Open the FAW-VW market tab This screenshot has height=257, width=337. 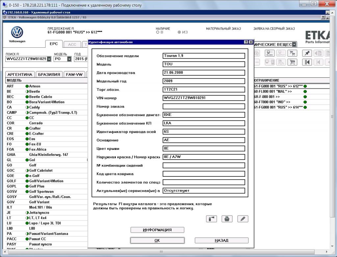pos(74,74)
